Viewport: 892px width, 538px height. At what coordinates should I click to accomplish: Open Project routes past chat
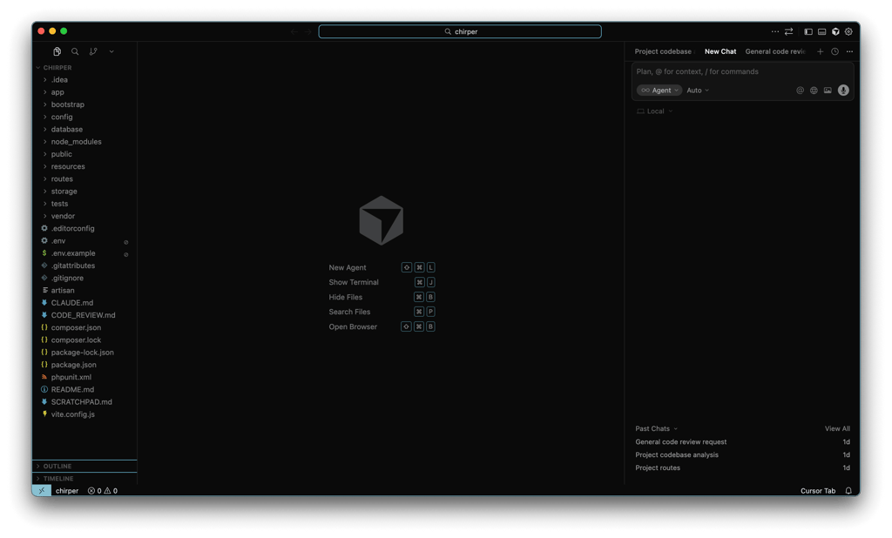742,468
